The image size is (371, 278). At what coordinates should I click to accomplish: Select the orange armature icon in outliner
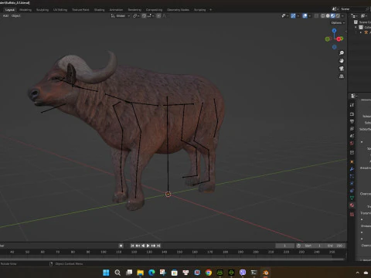366,32
